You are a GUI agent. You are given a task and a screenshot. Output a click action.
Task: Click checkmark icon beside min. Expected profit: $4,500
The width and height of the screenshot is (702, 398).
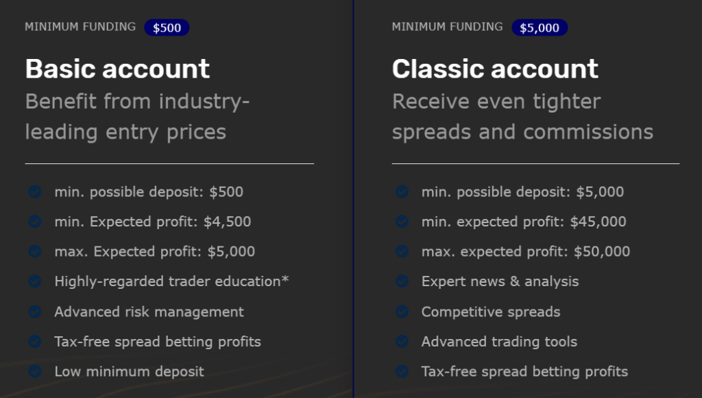(x=35, y=222)
